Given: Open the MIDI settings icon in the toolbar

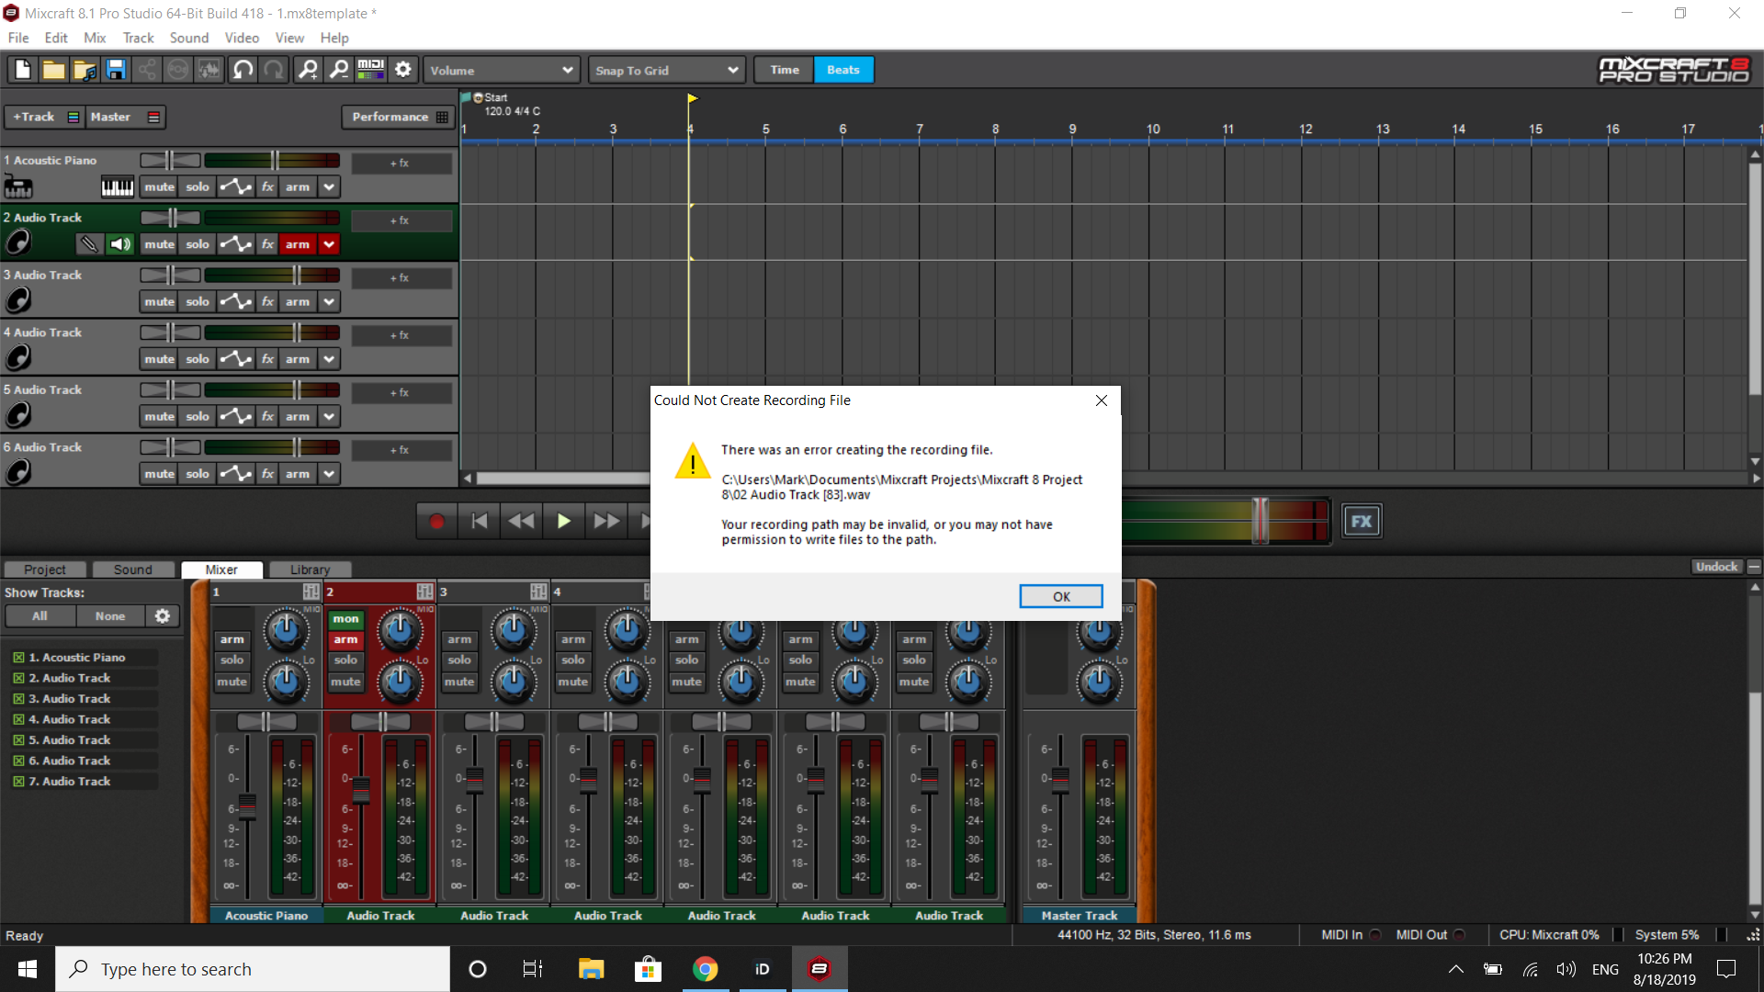Looking at the screenshot, I should tap(370, 70).
